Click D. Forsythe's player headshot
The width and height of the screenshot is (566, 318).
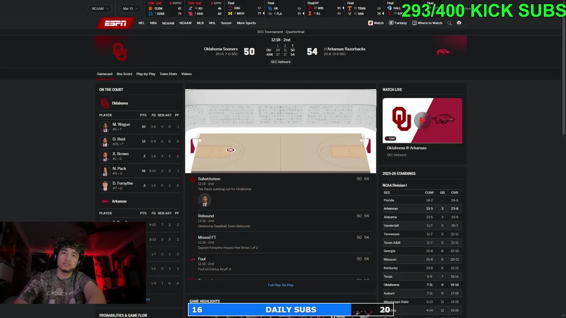click(x=105, y=185)
